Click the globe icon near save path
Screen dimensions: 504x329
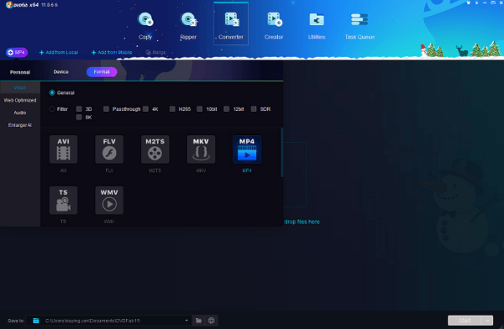coord(211,321)
